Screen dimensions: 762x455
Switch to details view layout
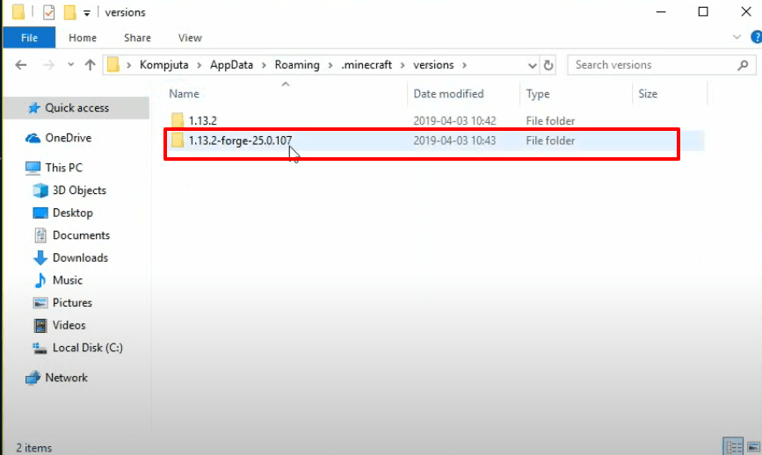[x=733, y=446]
